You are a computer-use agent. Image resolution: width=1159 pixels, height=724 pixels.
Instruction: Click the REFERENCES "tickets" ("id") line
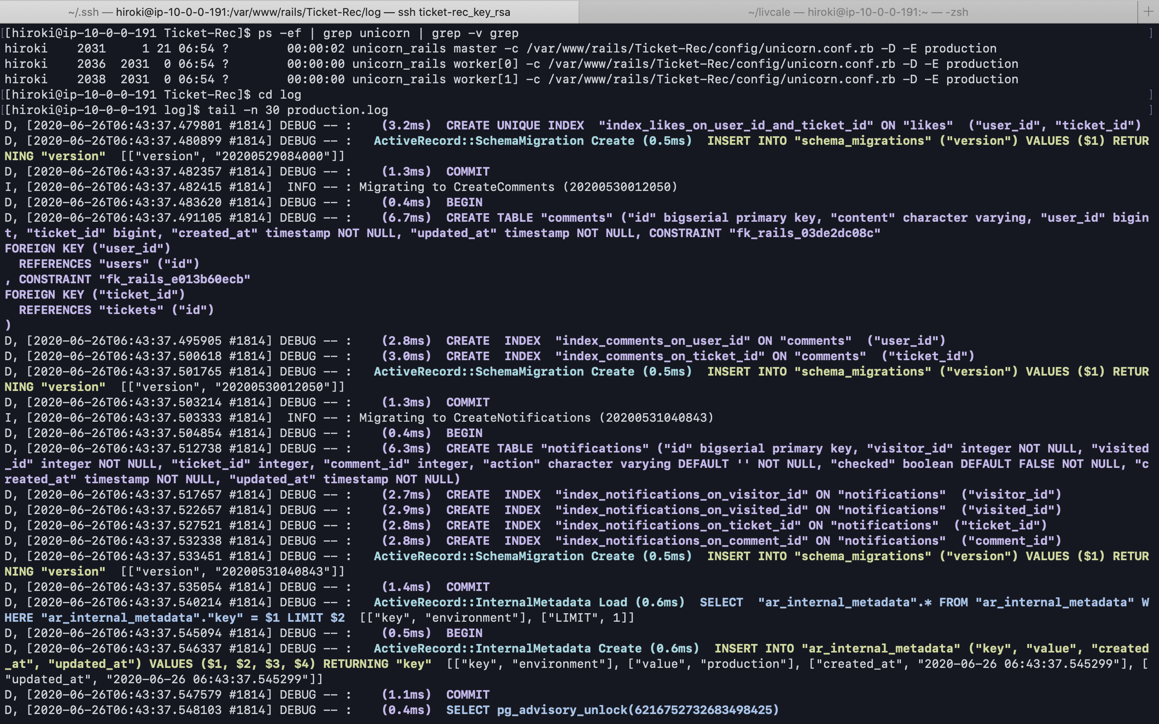coord(116,310)
